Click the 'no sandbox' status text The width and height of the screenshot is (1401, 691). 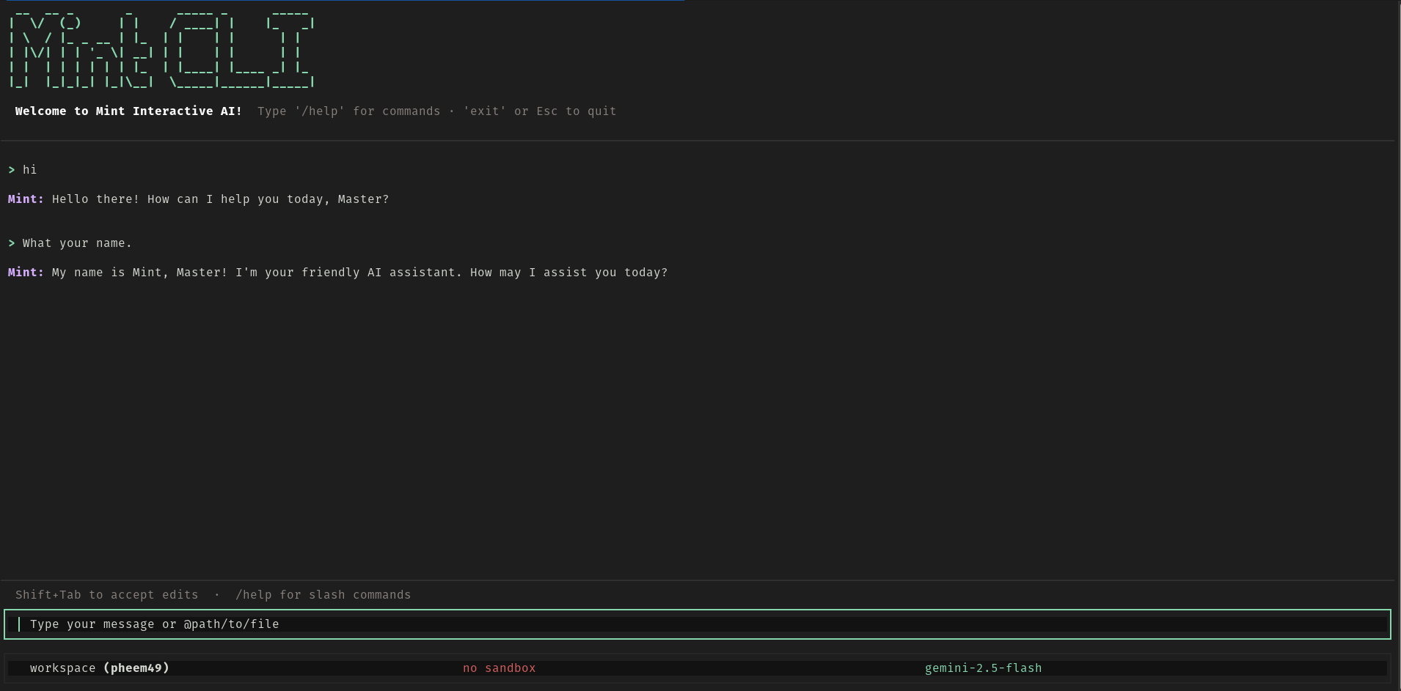[x=500, y=668]
